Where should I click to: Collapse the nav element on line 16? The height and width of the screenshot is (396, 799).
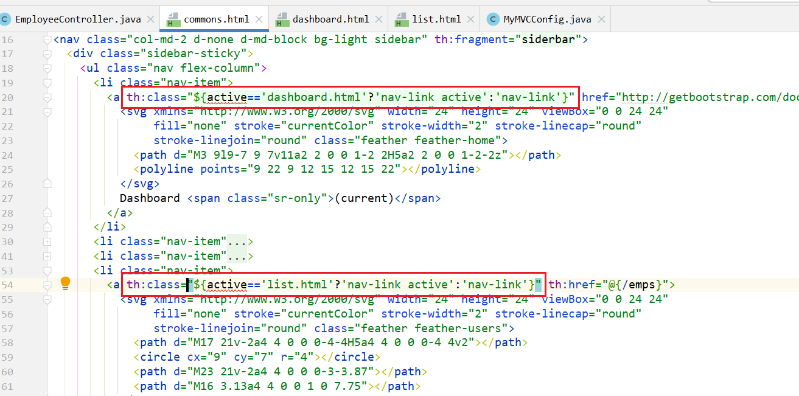pos(47,40)
